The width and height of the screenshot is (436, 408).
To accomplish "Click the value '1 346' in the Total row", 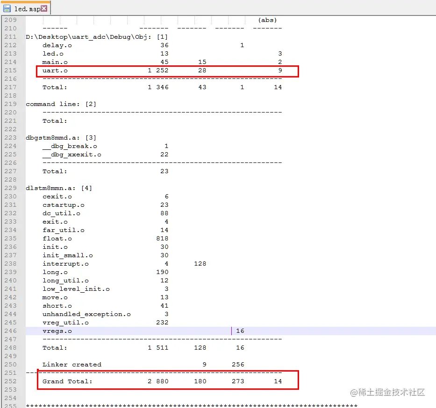I will [158, 87].
